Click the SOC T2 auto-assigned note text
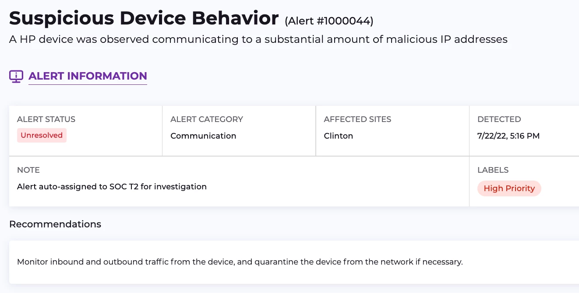579x293 pixels. pyautogui.click(x=112, y=187)
